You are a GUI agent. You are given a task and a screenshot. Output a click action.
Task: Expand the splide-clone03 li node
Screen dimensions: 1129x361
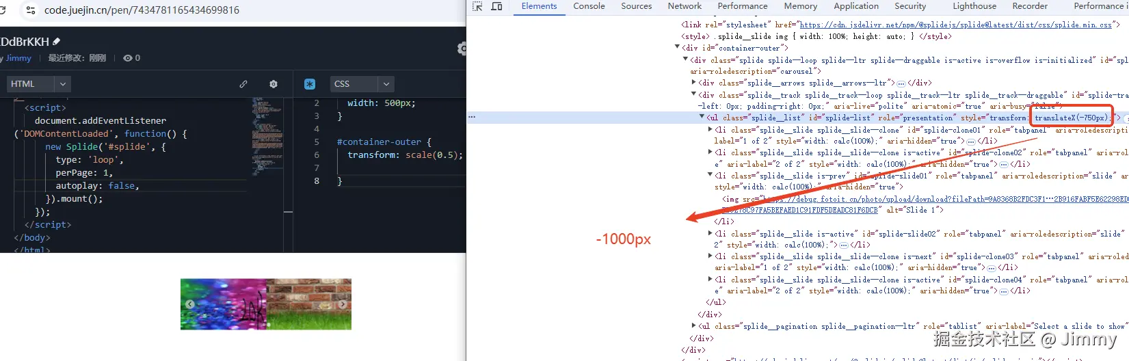(x=710, y=256)
